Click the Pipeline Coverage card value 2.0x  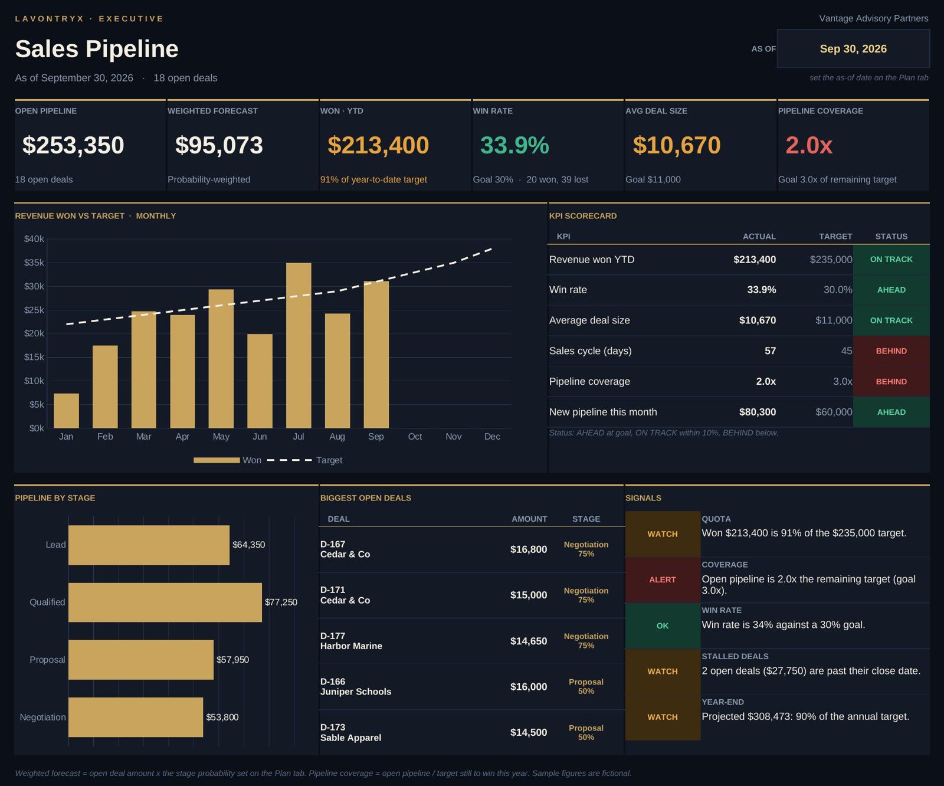(x=809, y=145)
